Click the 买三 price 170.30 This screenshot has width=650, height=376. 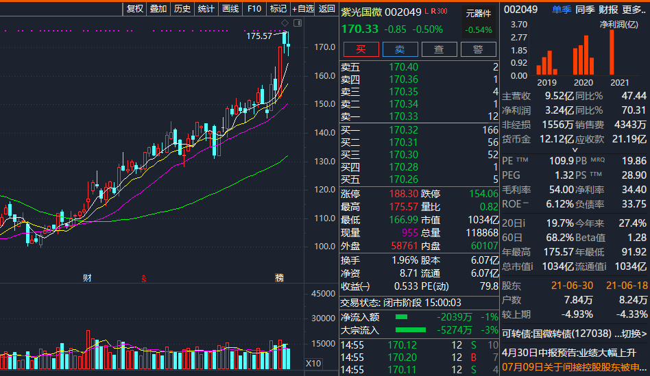tap(403, 155)
